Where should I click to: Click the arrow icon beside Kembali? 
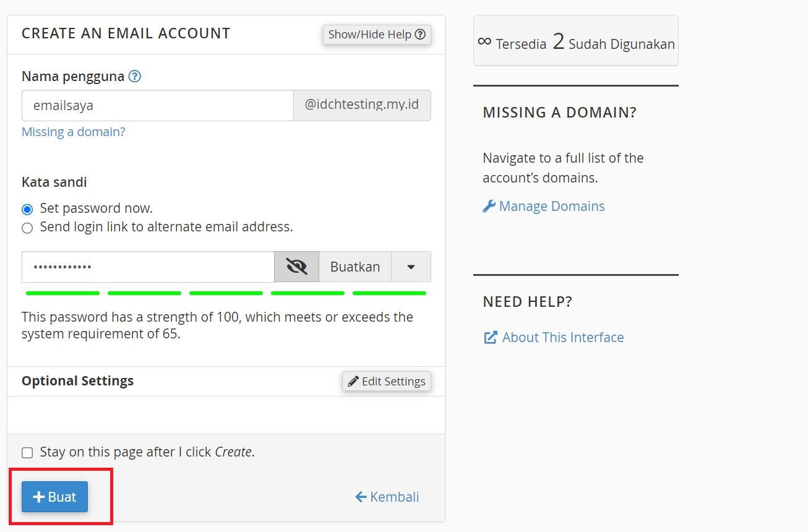pyautogui.click(x=361, y=497)
